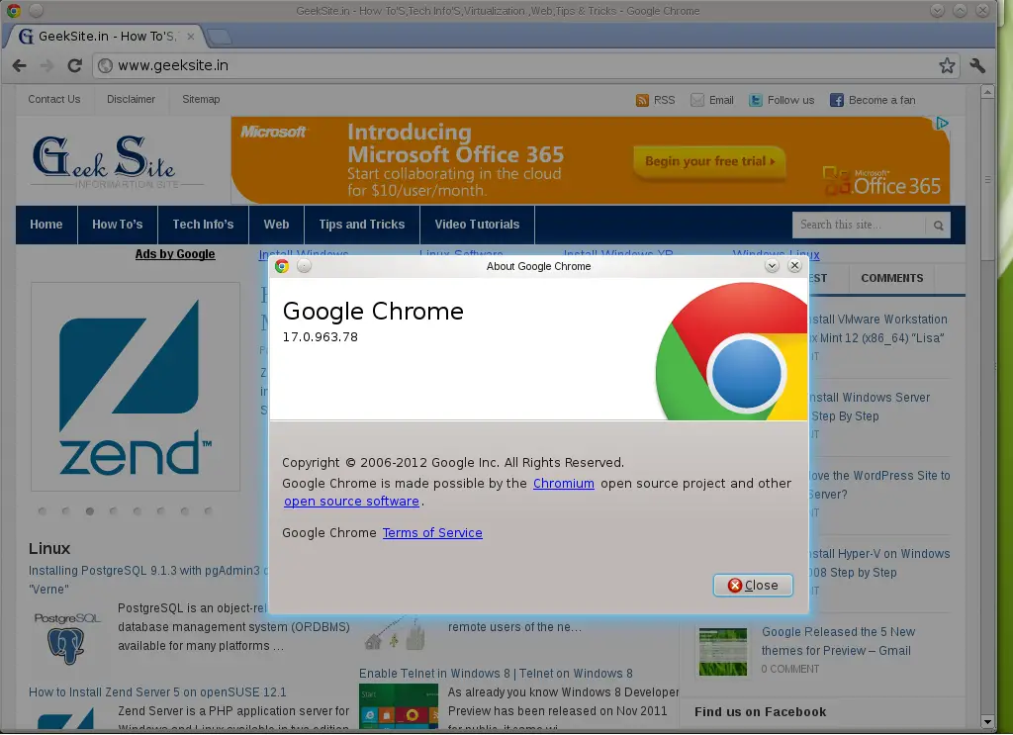
Task: Close About dialog via title bar X
Action: pyautogui.click(x=794, y=265)
